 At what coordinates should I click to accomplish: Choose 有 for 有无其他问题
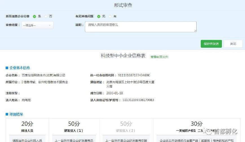[110, 16]
